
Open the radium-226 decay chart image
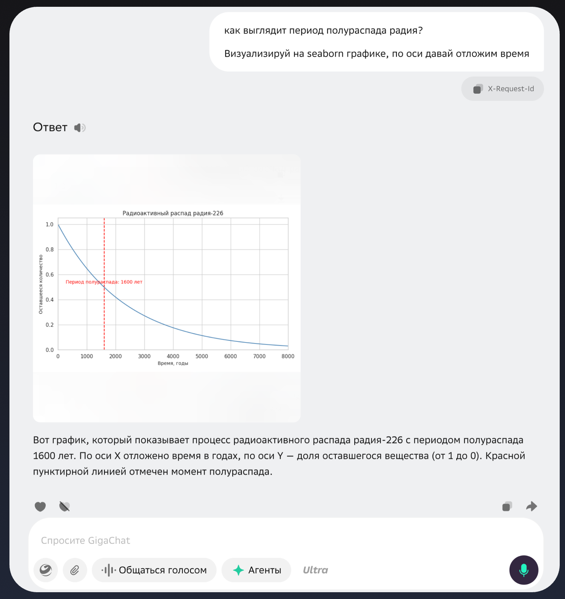coord(166,287)
